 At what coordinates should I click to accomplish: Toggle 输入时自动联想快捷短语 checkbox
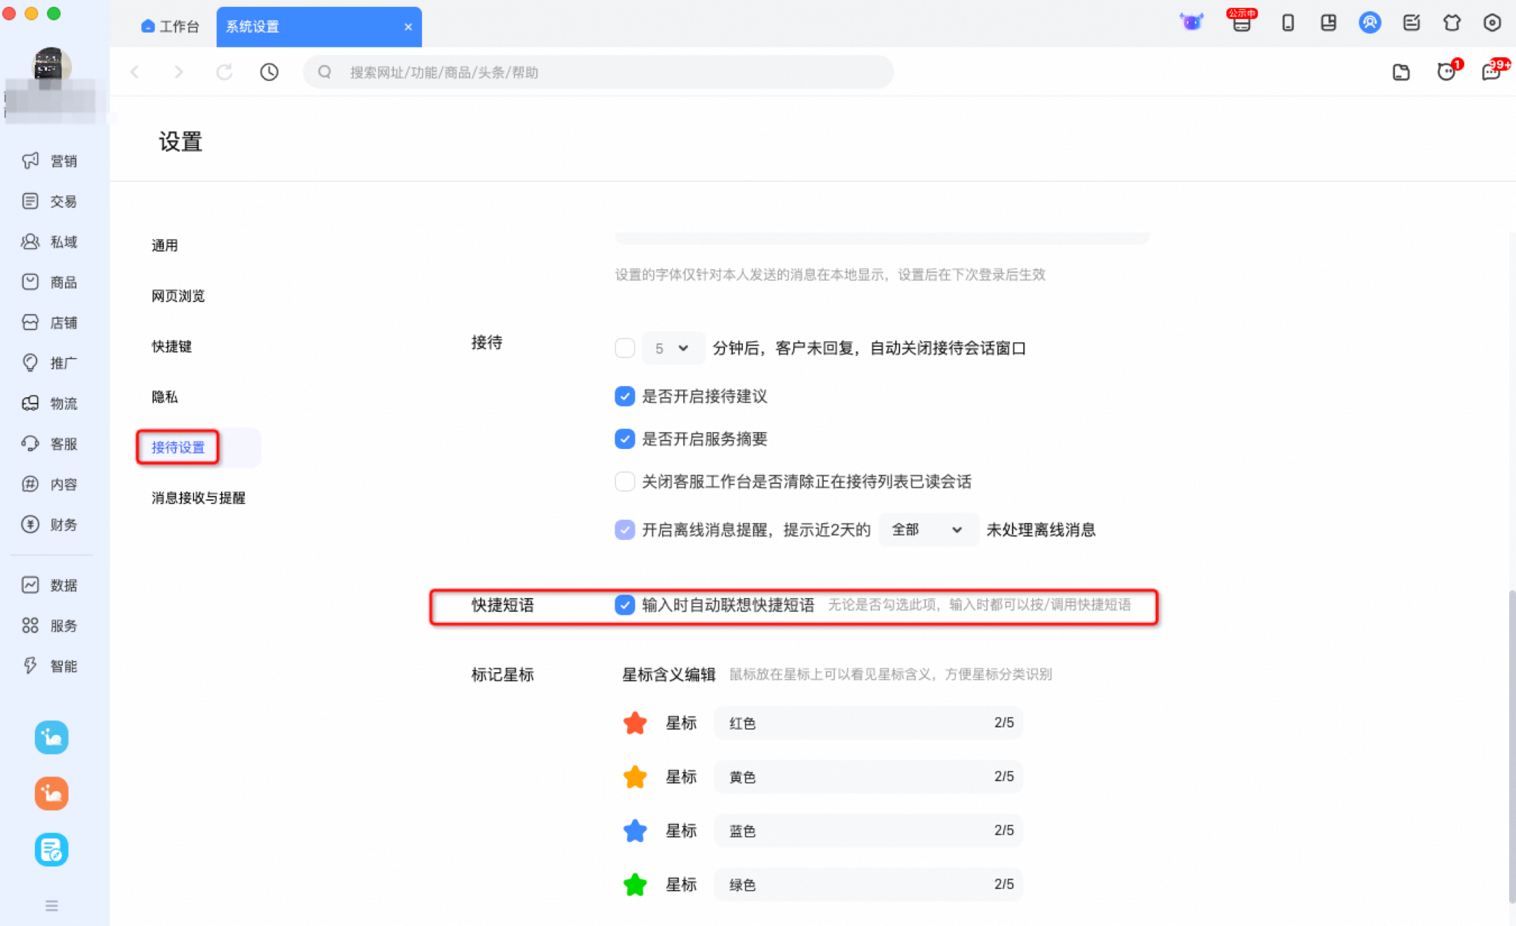625,605
